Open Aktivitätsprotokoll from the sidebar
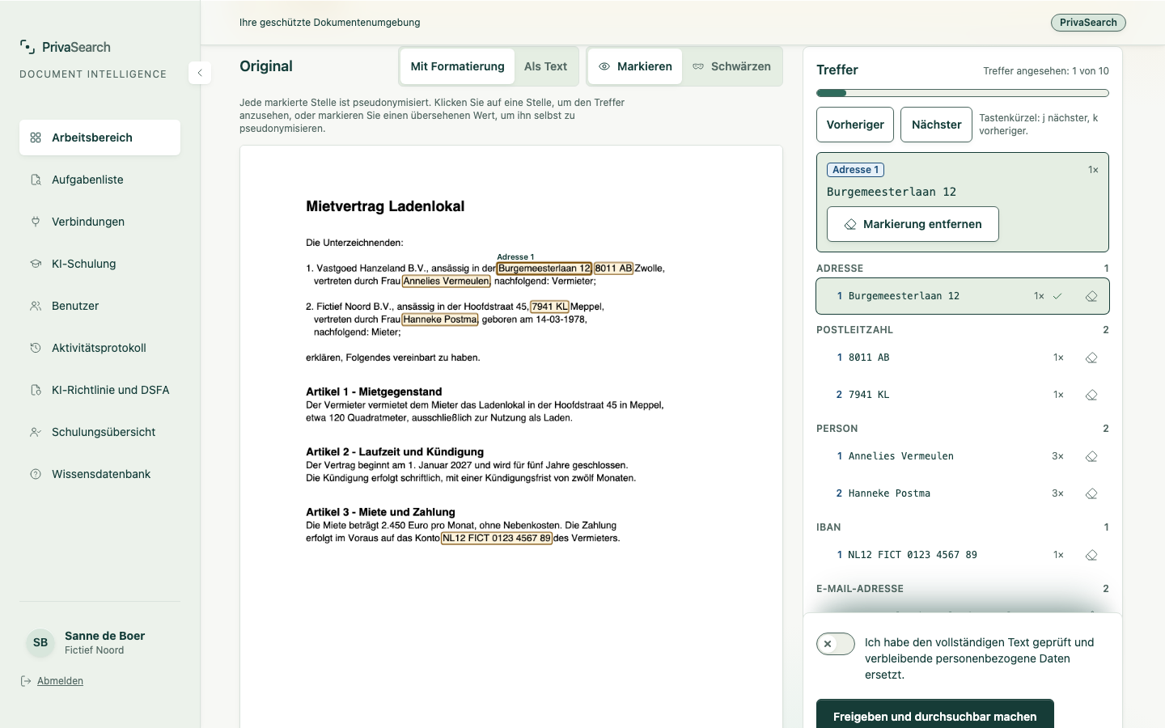The width and height of the screenshot is (1165, 728). pyautogui.click(x=100, y=348)
